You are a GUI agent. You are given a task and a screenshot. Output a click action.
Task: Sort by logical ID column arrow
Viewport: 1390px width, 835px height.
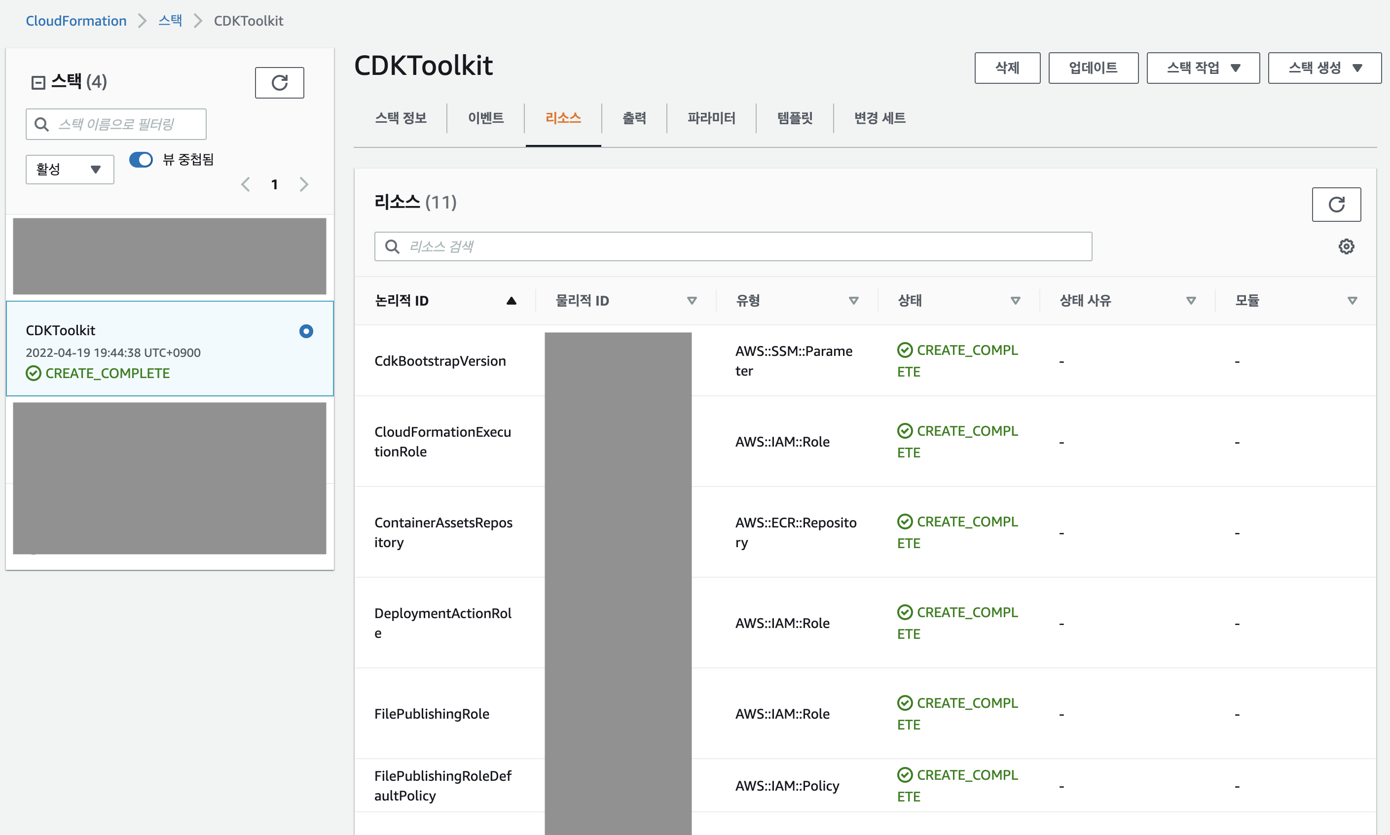(x=511, y=301)
